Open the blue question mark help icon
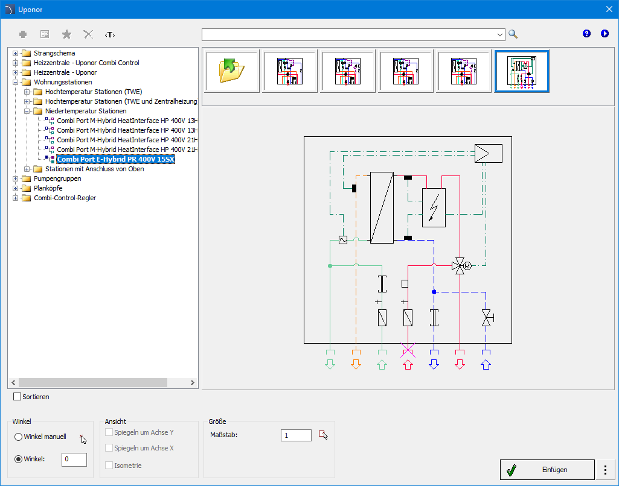This screenshot has width=619, height=486. tap(586, 34)
